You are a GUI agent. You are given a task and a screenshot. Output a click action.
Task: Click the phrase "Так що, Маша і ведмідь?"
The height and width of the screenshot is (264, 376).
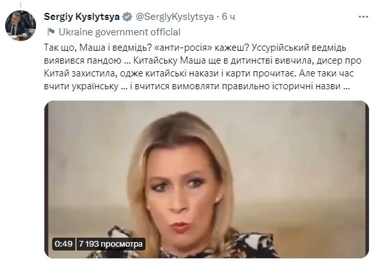pos(98,48)
